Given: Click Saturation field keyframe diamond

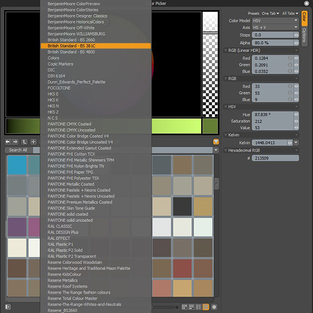Looking at the screenshot, I should click(296, 121).
